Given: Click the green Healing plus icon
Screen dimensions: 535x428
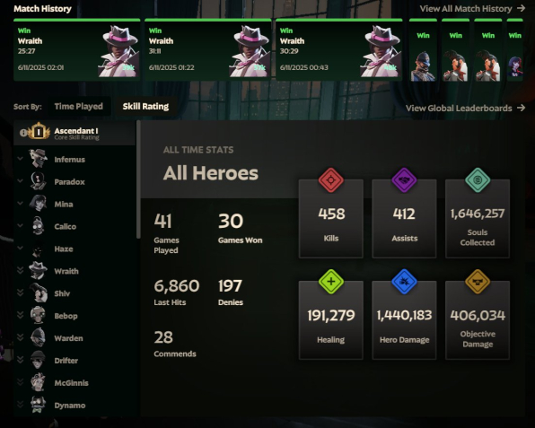Looking at the screenshot, I should [x=330, y=282].
